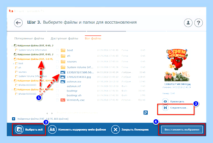Switch to the Потерянные файлы tab
The width and height of the screenshot is (213, 143).
coord(29,38)
